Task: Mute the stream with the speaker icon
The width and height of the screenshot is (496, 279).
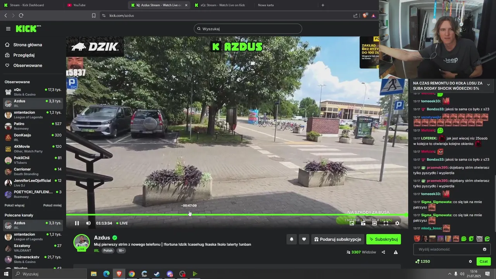Action: (x=88, y=223)
